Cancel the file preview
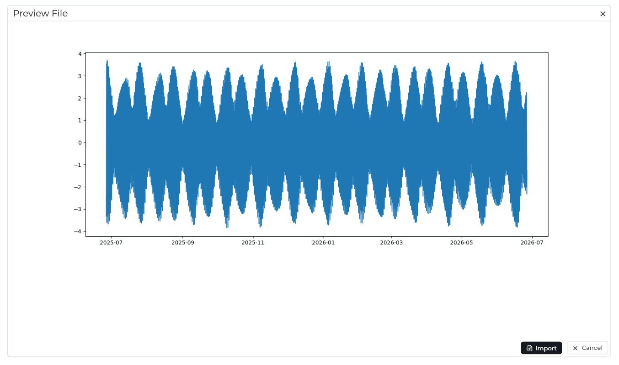 (x=587, y=348)
